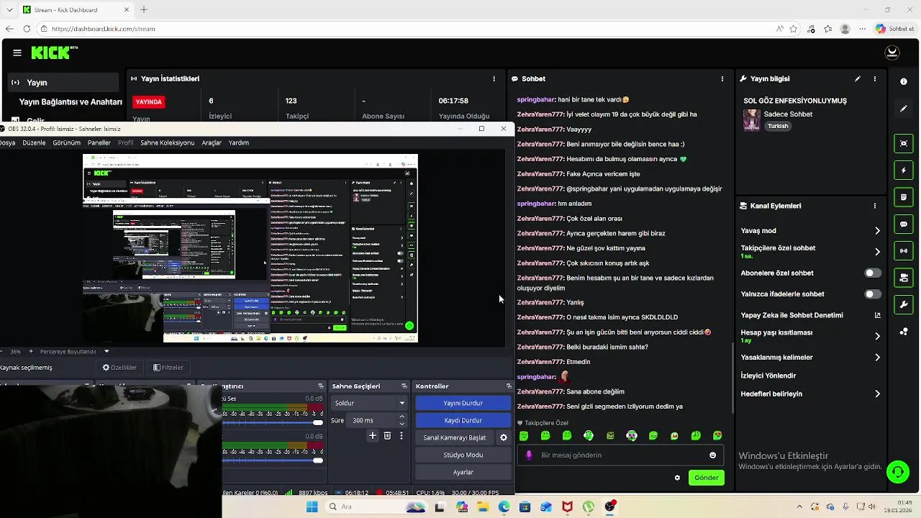Open the broadcast signal widget in sidebar

pyautogui.click(x=904, y=251)
